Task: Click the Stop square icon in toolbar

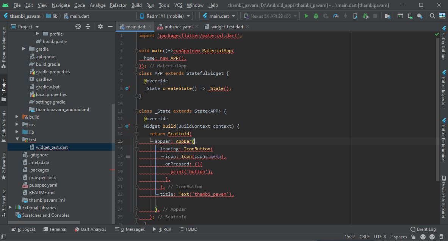Action: (x=375, y=16)
